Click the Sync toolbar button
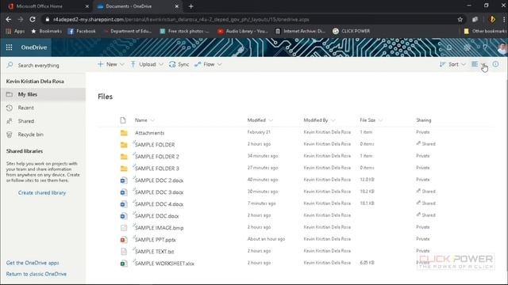This screenshot has width=508, height=285. (x=179, y=64)
